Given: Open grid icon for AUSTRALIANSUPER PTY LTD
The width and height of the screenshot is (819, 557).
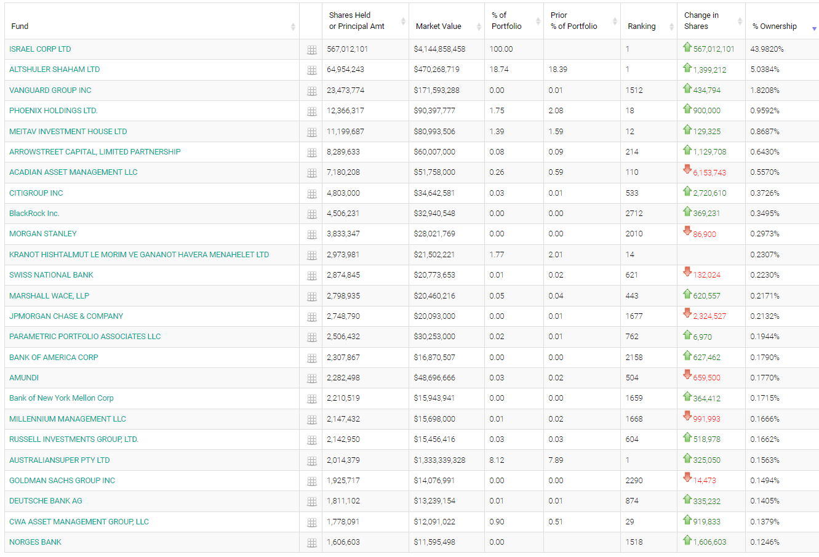Looking at the screenshot, I should click(312, 461).
